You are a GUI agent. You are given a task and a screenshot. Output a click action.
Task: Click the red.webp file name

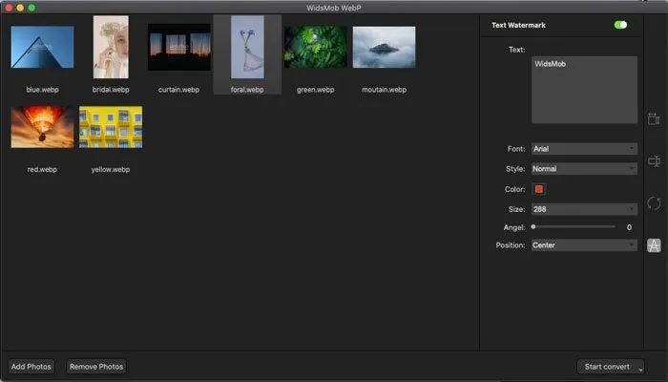42,169
